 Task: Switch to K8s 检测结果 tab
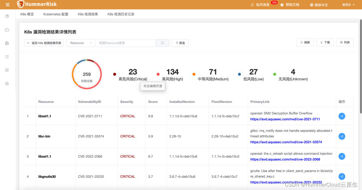[x=88, y=14]
